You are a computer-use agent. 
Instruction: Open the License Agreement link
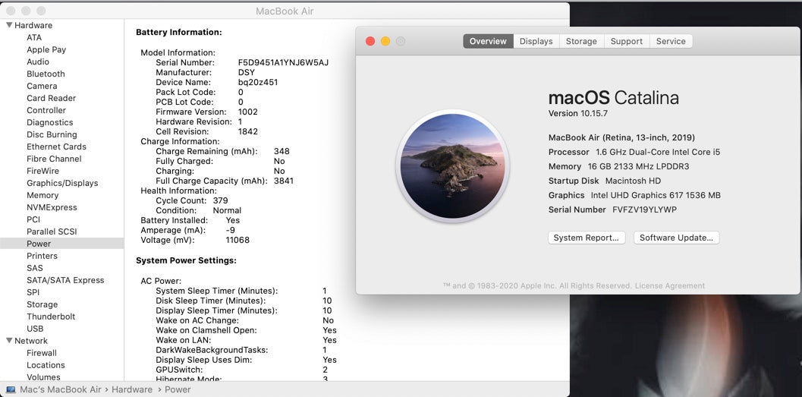670,286
